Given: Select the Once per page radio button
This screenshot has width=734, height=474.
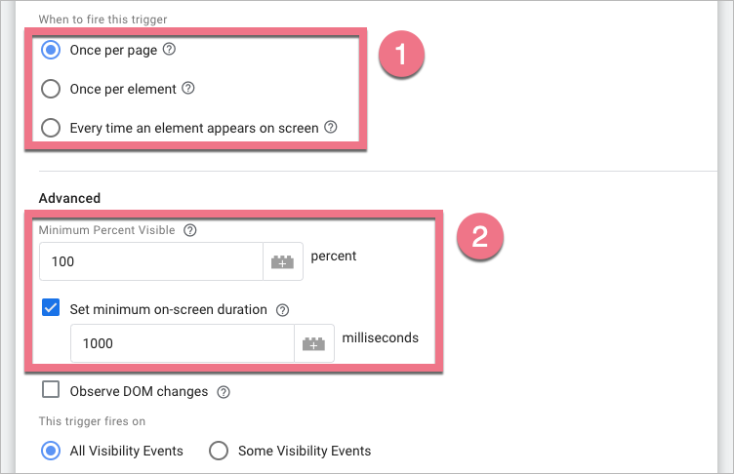Looking at the screenshot, I should 52,49.
